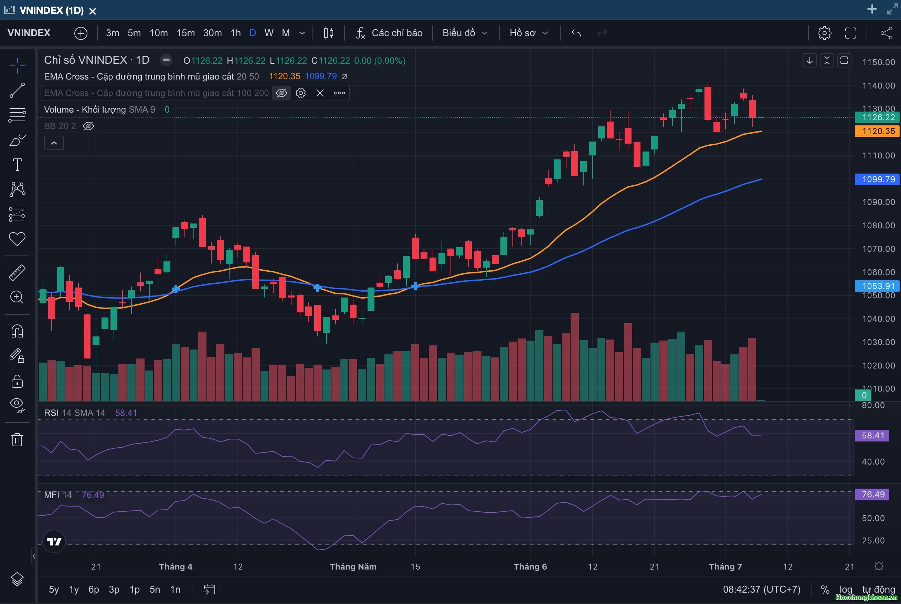Switch to the W weekly timeframe
901x604 pixels.
click(269, 33)
